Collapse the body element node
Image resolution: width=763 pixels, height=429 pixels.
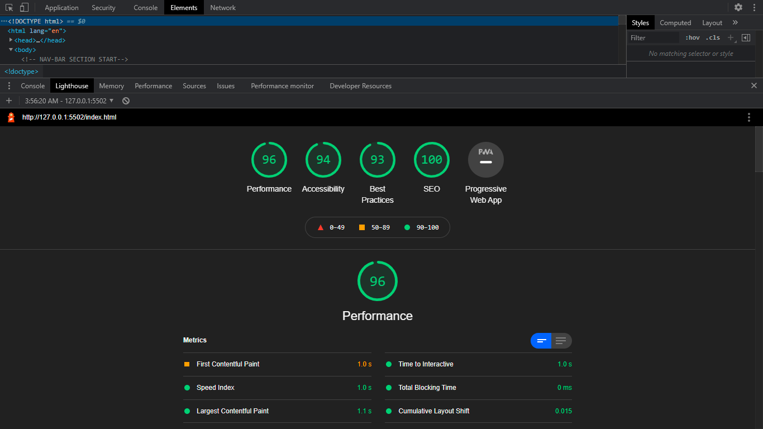(11, 50)
